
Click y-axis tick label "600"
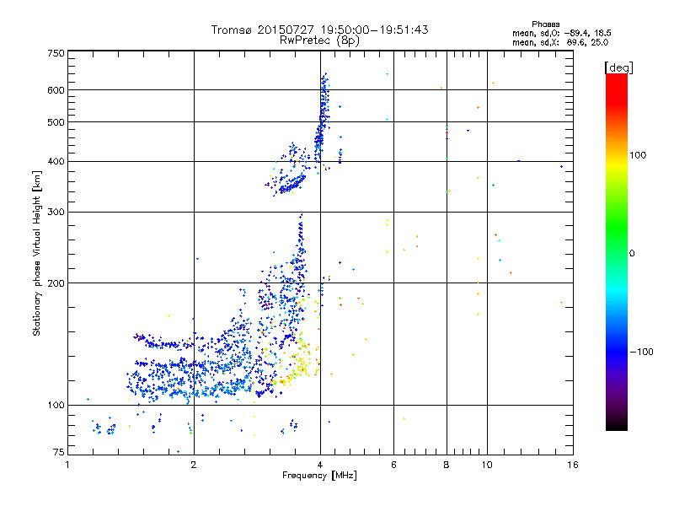point(56,90)
